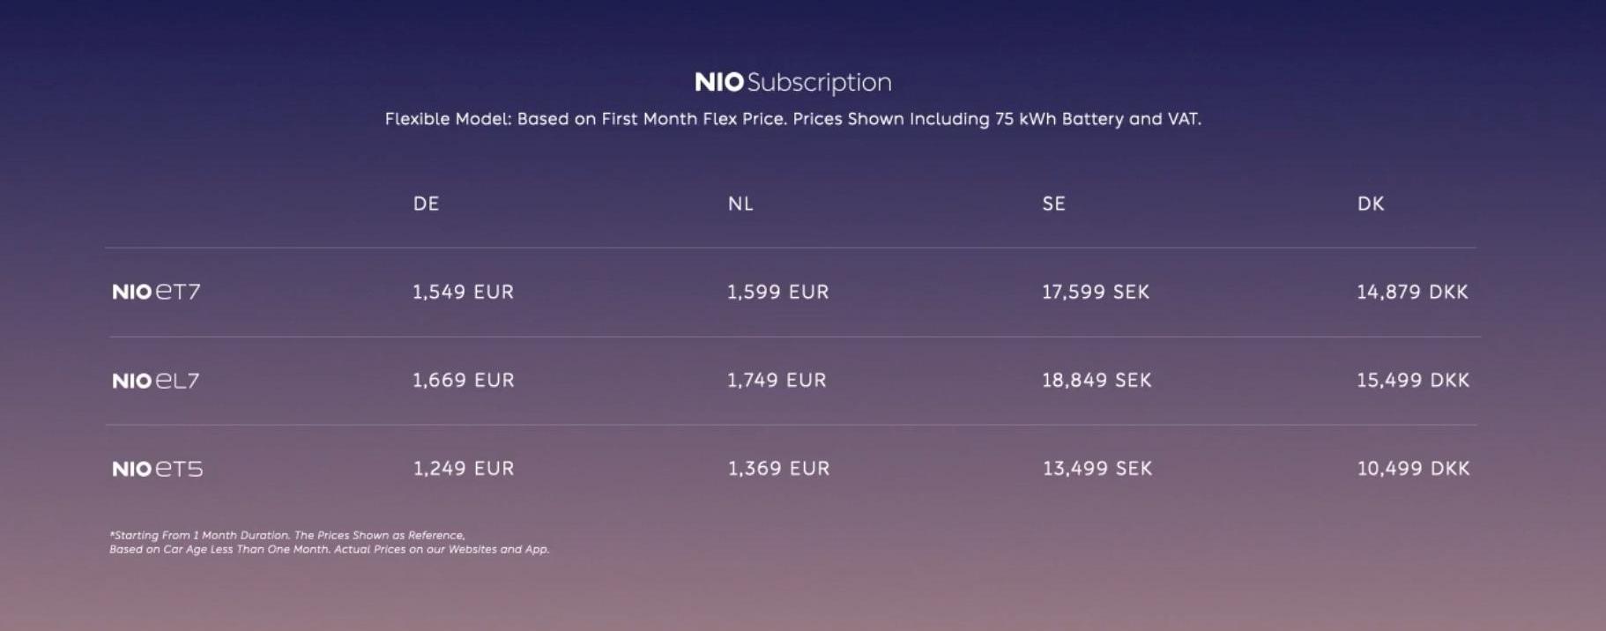Click the EL7 price of 15,499 DKK
This screenshot has width=1606, height=631.
pyautogui.click(x=1413, y=380)
